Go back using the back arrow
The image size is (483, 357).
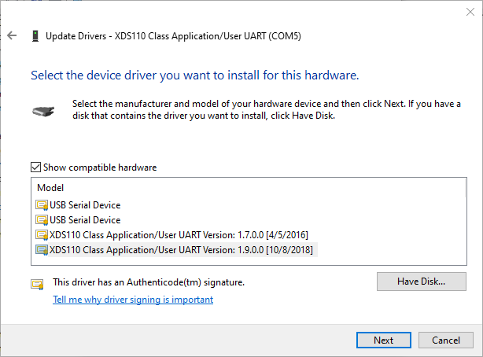[x=12, y=35]
